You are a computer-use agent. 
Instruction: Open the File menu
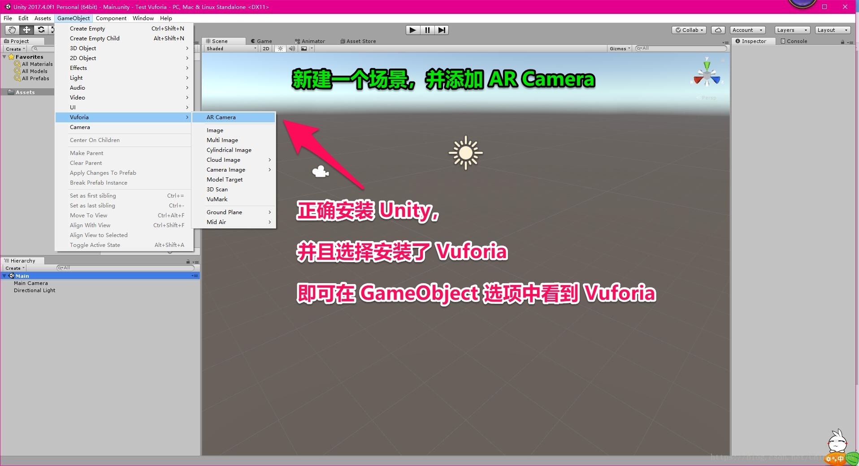pyautogui.click(x=8, y=18)
